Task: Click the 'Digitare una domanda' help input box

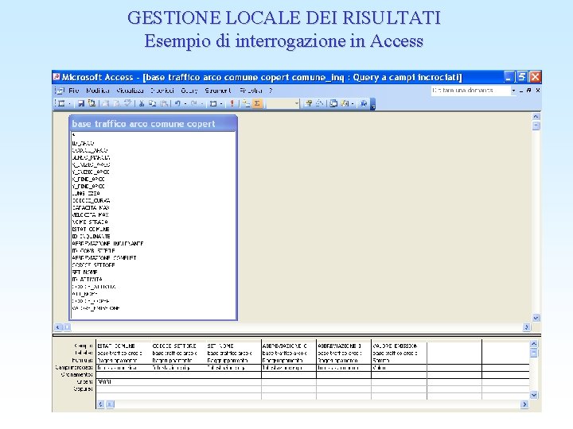Action: coord(470,91)
